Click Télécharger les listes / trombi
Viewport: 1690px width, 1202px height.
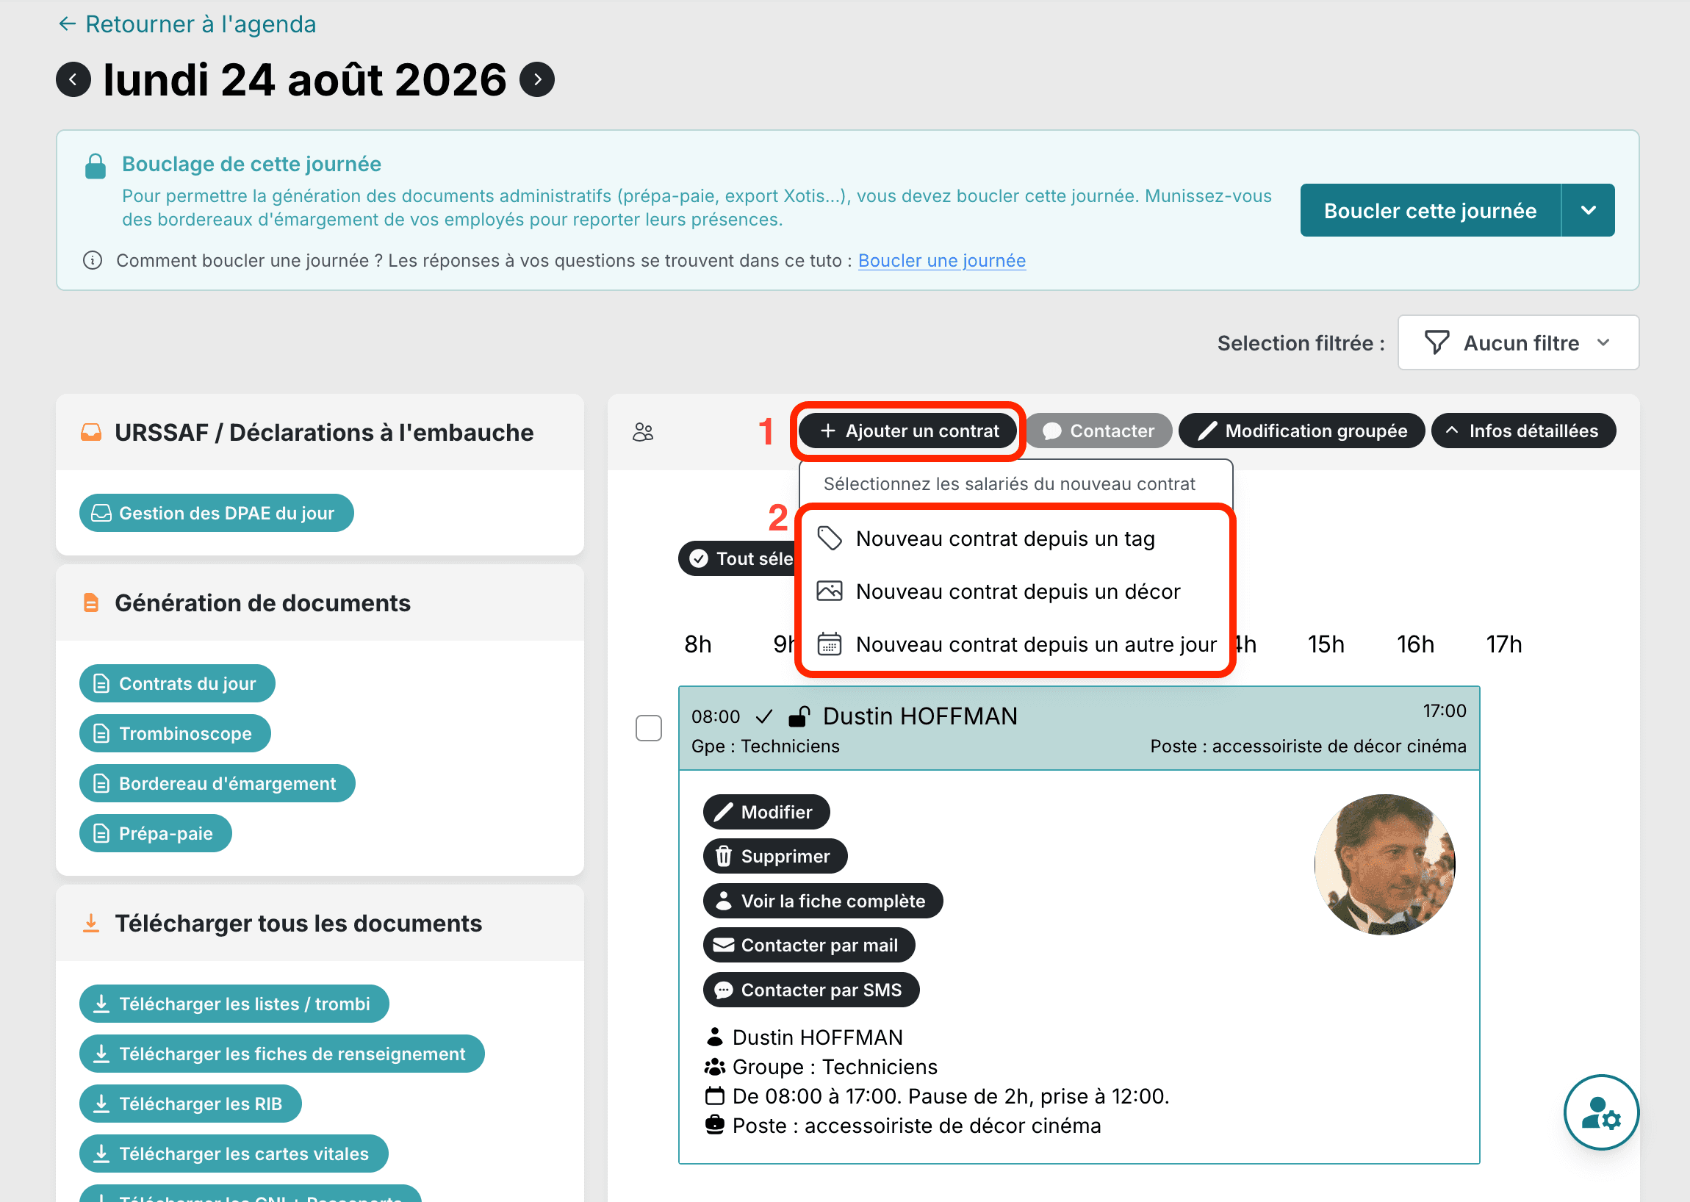[234, 1004]
